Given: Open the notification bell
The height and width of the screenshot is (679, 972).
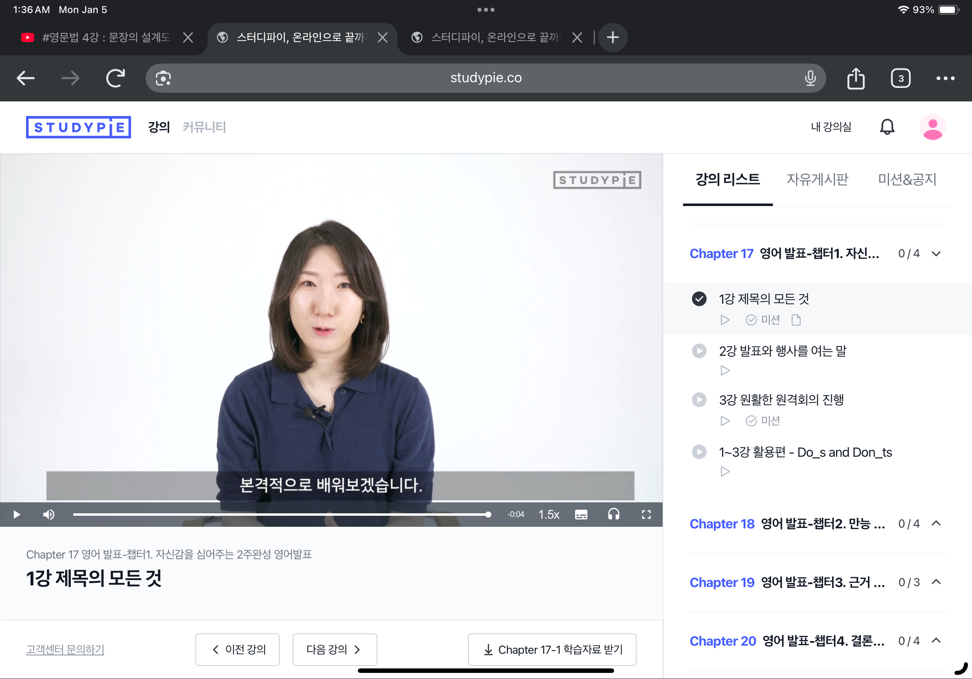Looking at the screenshot, I should pos(887,127).
